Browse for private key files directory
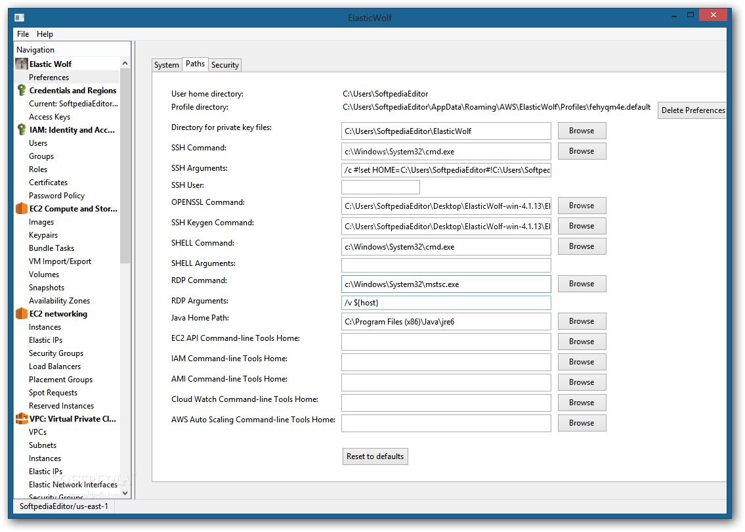Image resolution: width=745 pixels, height=532 pixels. coord(582,131)
